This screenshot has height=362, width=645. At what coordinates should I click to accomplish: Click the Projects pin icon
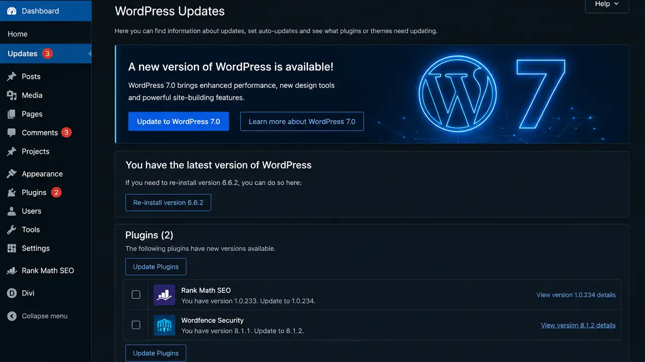[12, 151]
